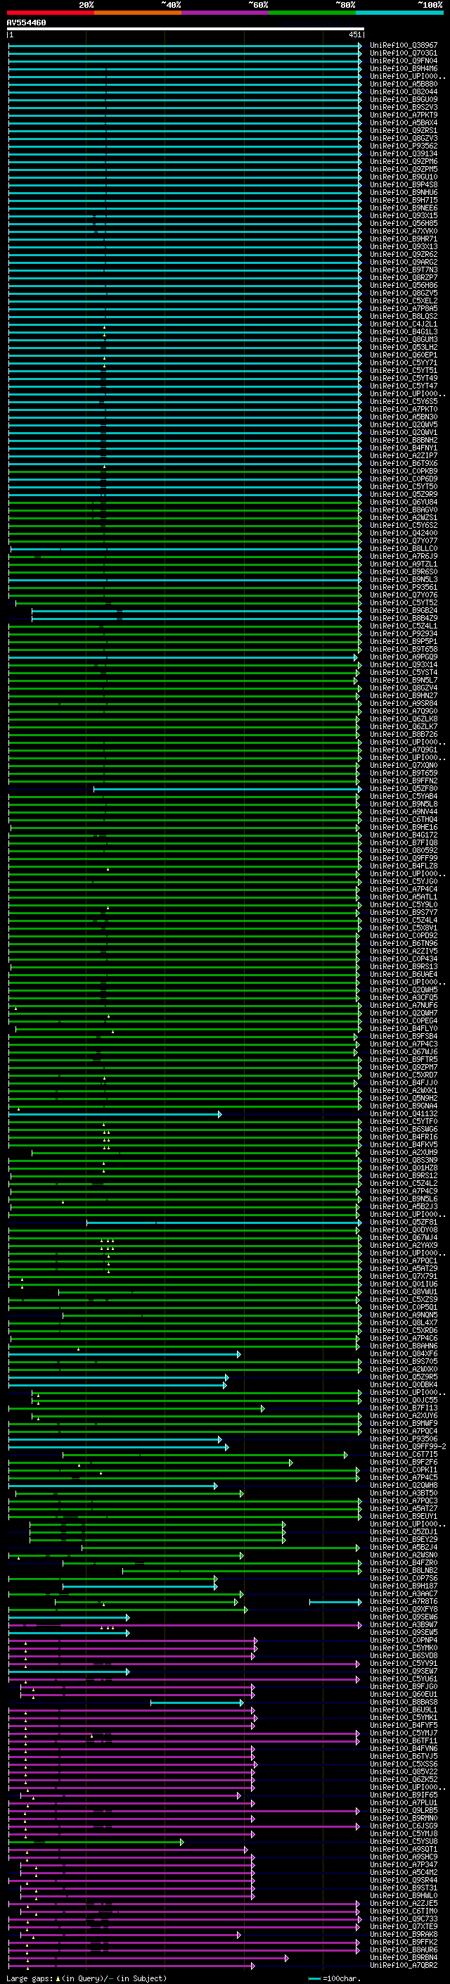Click the red ~20% identity legend segment
Image resolution: width=450 pixels, height=1984 pixels.
tap(50, 13)
